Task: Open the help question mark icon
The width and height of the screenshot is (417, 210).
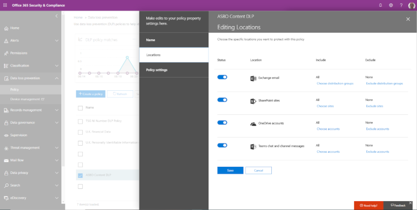Action: (401, 6)
